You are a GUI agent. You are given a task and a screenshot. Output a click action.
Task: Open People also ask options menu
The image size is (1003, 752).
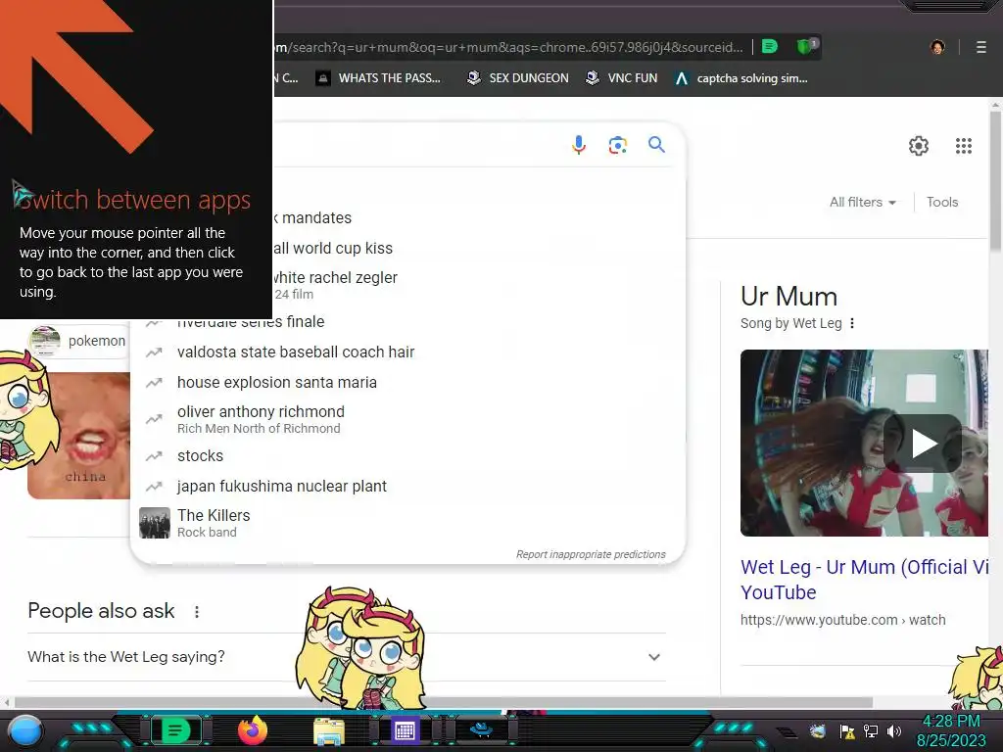coord(197,611)
